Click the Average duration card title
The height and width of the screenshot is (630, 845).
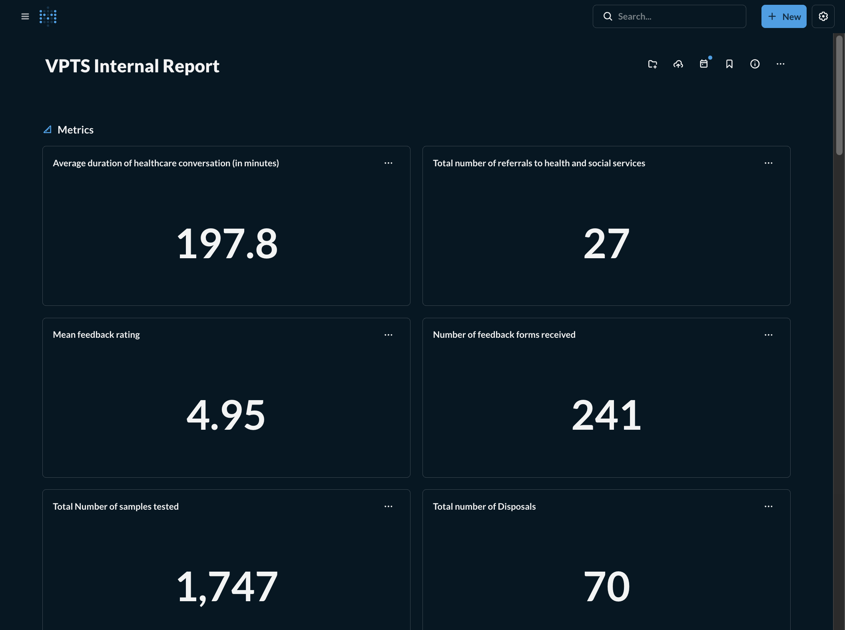(166, 163)
